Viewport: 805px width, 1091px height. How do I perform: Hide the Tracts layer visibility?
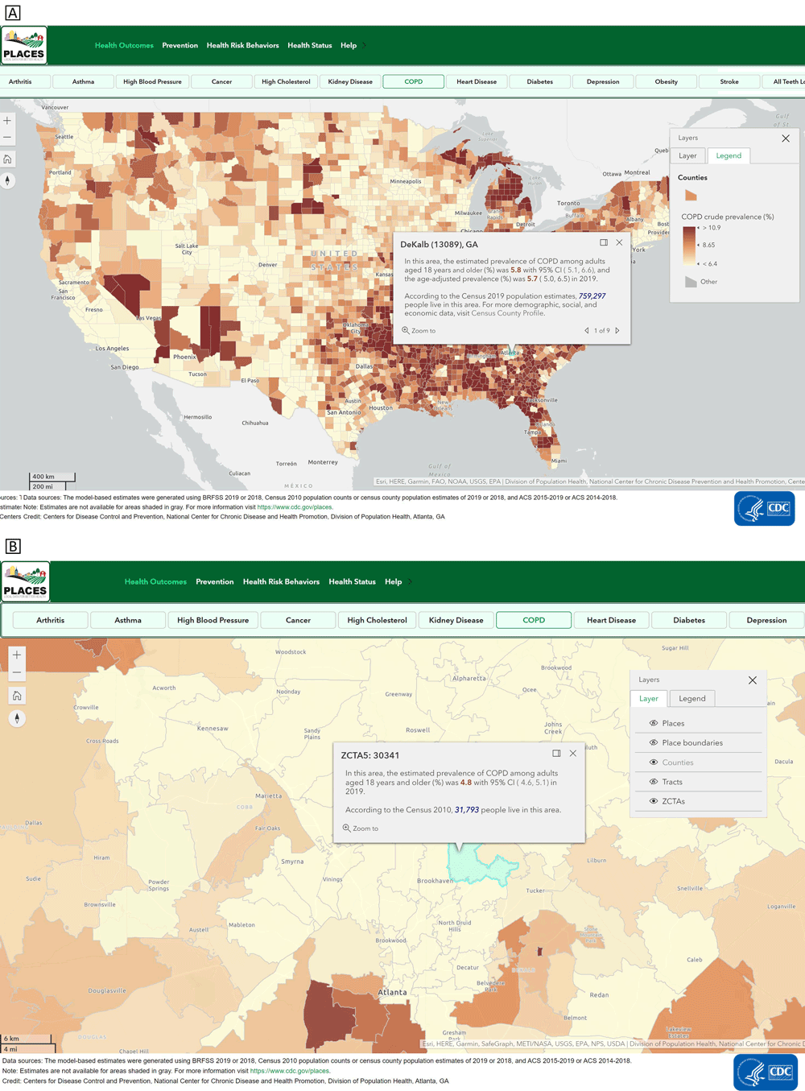point(654,781)
